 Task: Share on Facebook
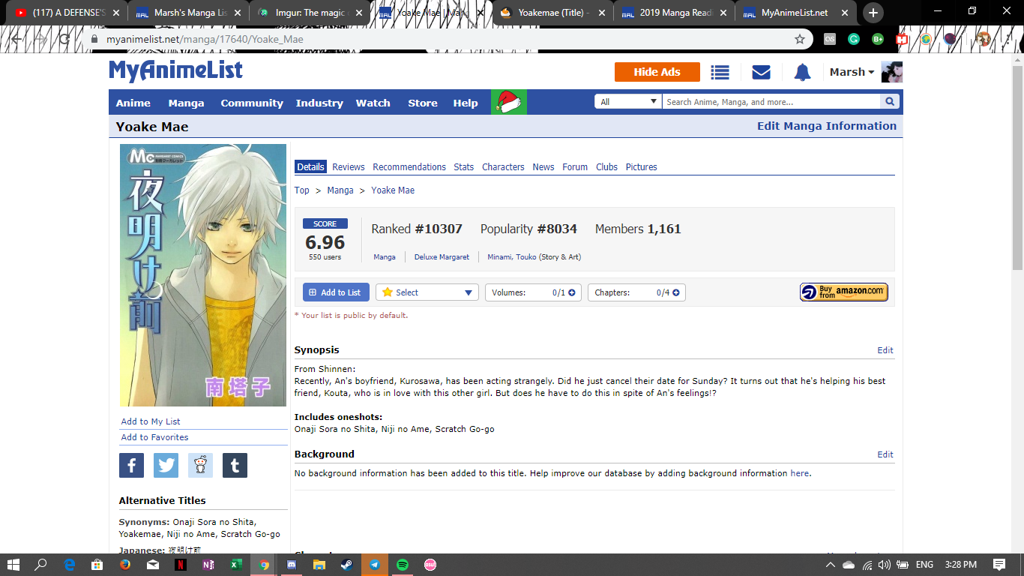tap(131, 466)
